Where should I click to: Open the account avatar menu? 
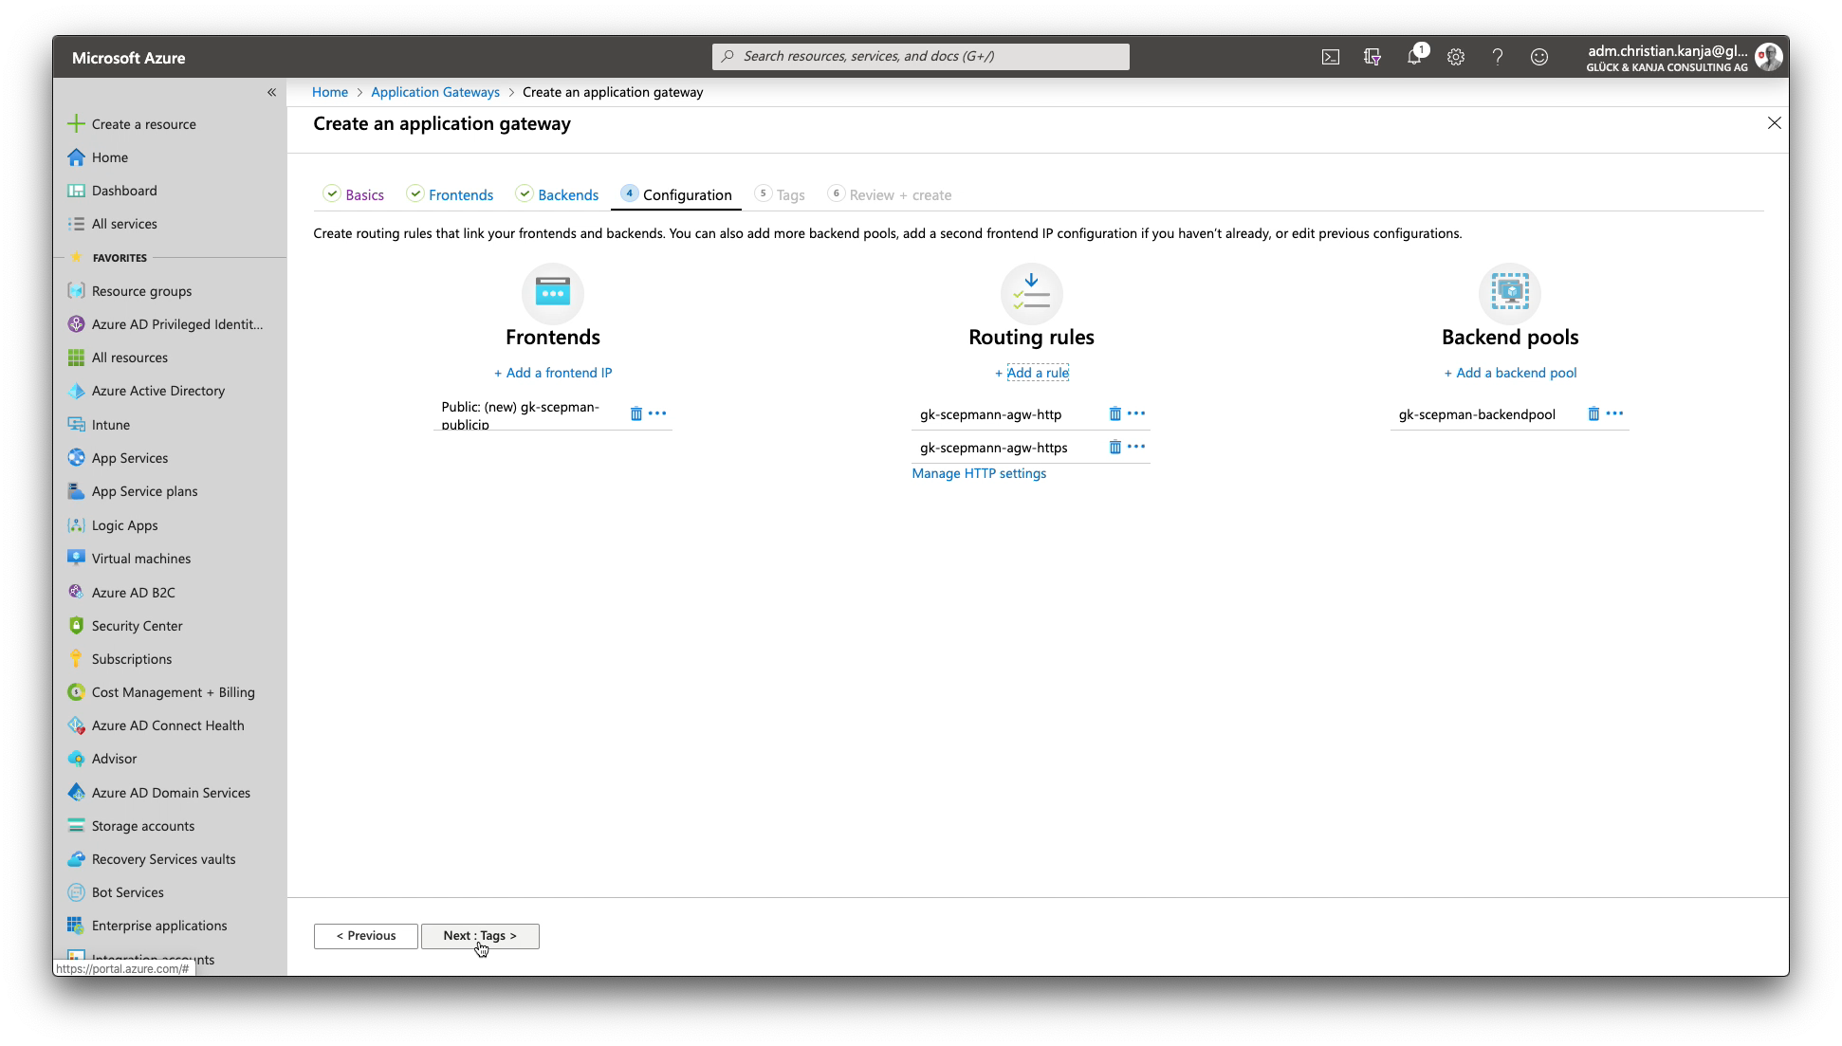click(x=1769, y=57)
